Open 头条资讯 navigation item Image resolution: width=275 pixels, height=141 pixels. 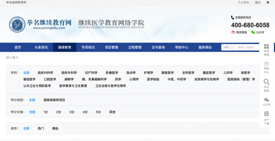tap(41, 47)
